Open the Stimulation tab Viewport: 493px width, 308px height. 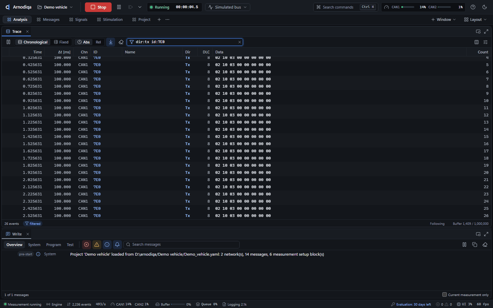tap(110, 20)
